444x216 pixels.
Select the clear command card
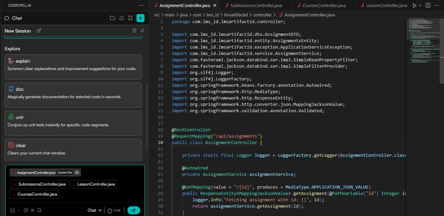[73, 150]
